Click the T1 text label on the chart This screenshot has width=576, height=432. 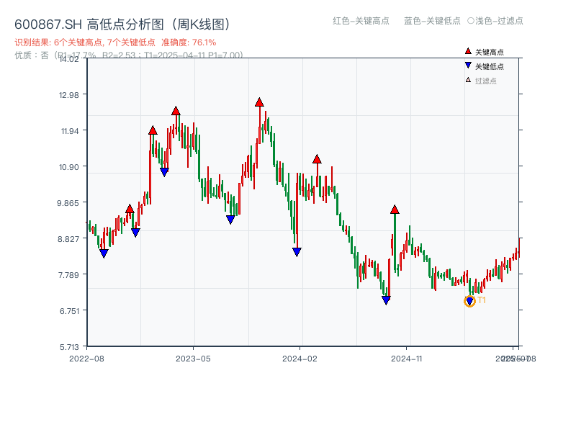click(481, 301)
